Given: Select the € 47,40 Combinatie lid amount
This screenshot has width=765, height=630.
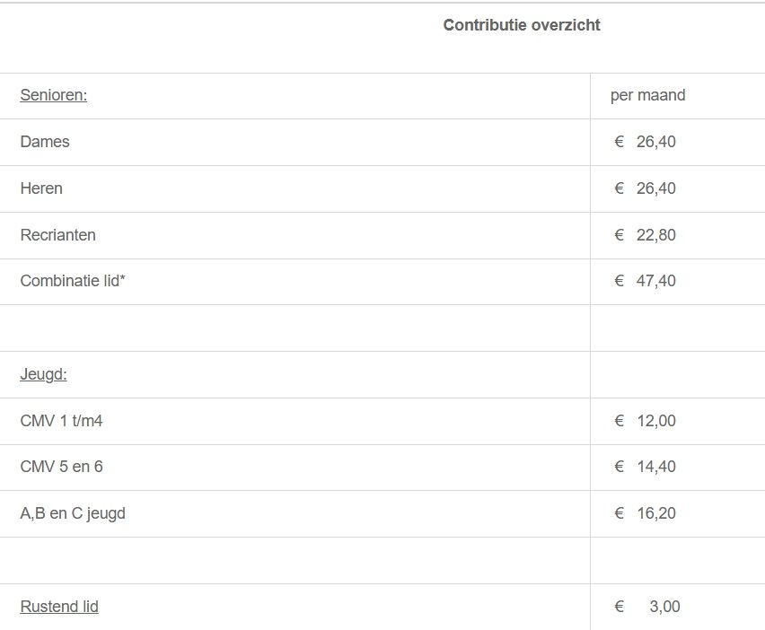Looking at the screenshot, I should pyautogui.click(x=646, y=281).
